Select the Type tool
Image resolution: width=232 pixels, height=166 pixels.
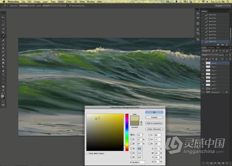pos(3,75)
